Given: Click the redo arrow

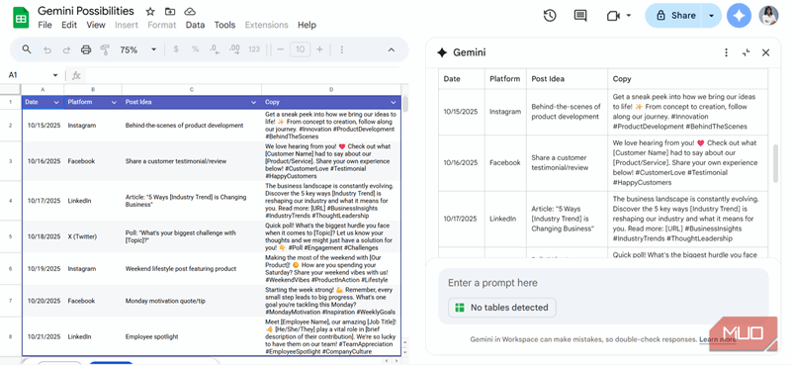Looking at the screenshot, I should click(x=66, y=49).
